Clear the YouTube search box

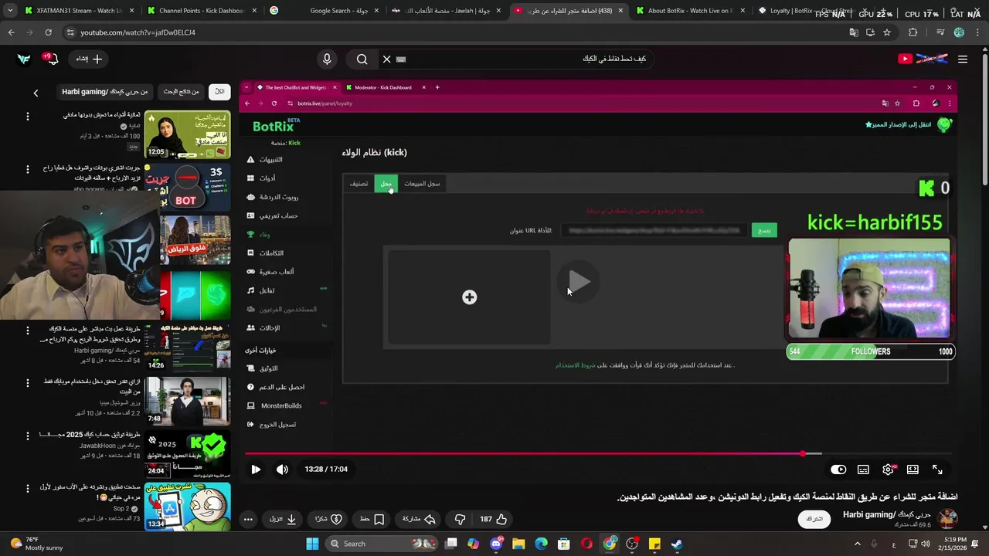click(x=387, y=59)
